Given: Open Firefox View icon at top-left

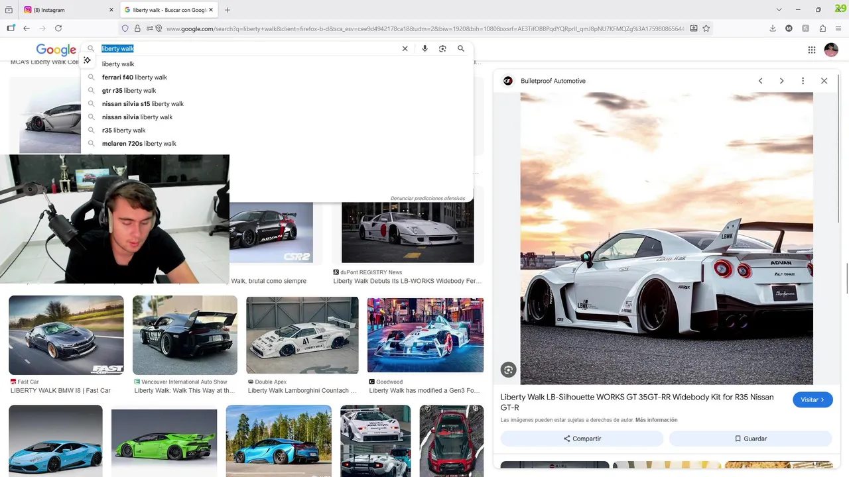Looking at the screenshot, I should 9,10.
